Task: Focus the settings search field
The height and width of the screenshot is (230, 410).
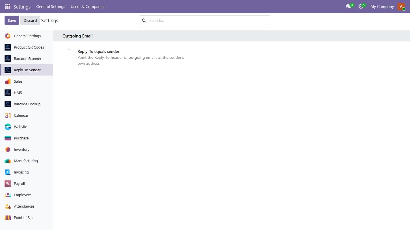Action: click(205, 20)
